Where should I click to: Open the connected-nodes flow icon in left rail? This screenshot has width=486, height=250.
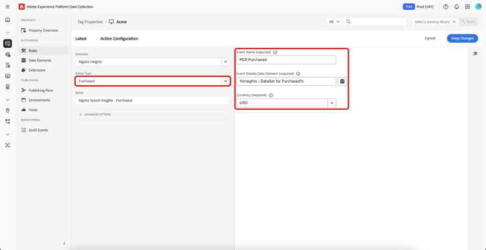pos(8,121)
